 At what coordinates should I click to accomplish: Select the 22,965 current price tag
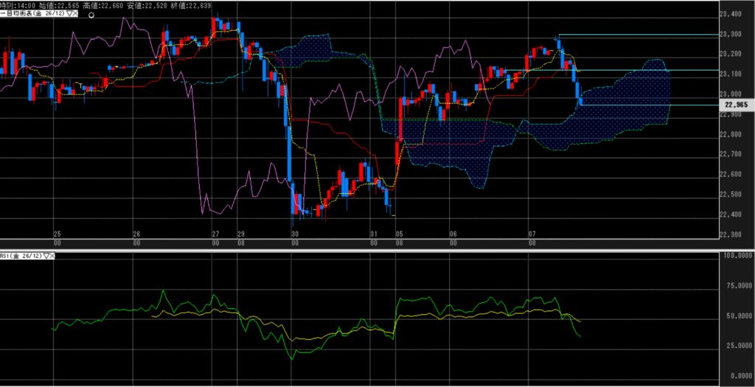click(x=737, y=105)
